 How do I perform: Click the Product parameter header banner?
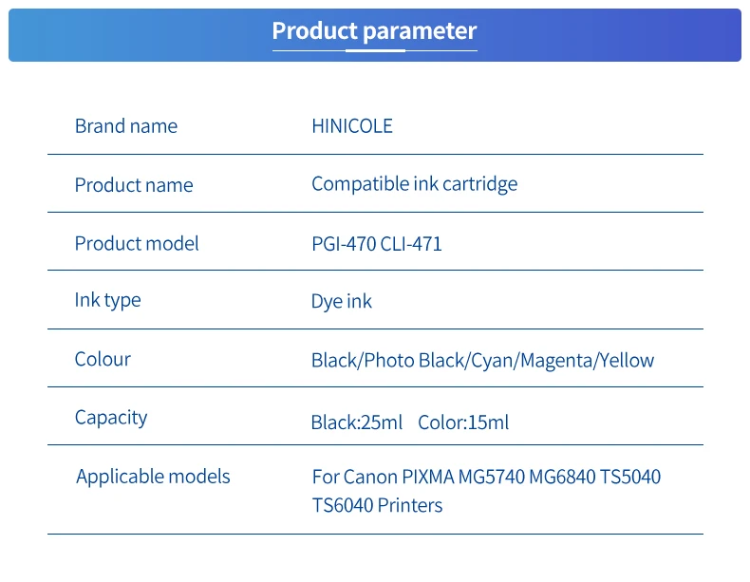pos(374,35)
